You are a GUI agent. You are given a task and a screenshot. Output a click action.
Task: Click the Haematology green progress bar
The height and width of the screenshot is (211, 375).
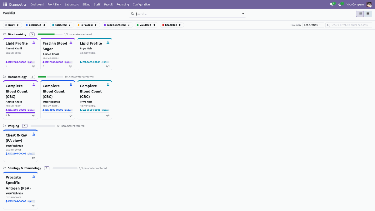click(x=42, y=77)
